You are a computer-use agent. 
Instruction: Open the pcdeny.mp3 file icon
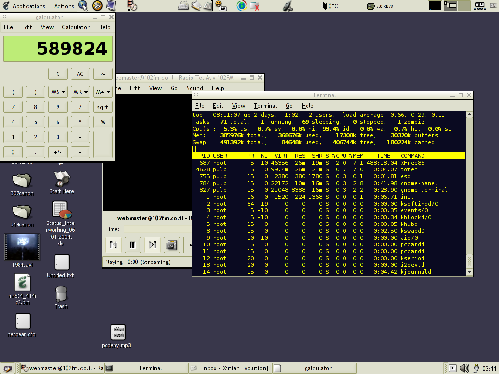click(x=118, y=333)
